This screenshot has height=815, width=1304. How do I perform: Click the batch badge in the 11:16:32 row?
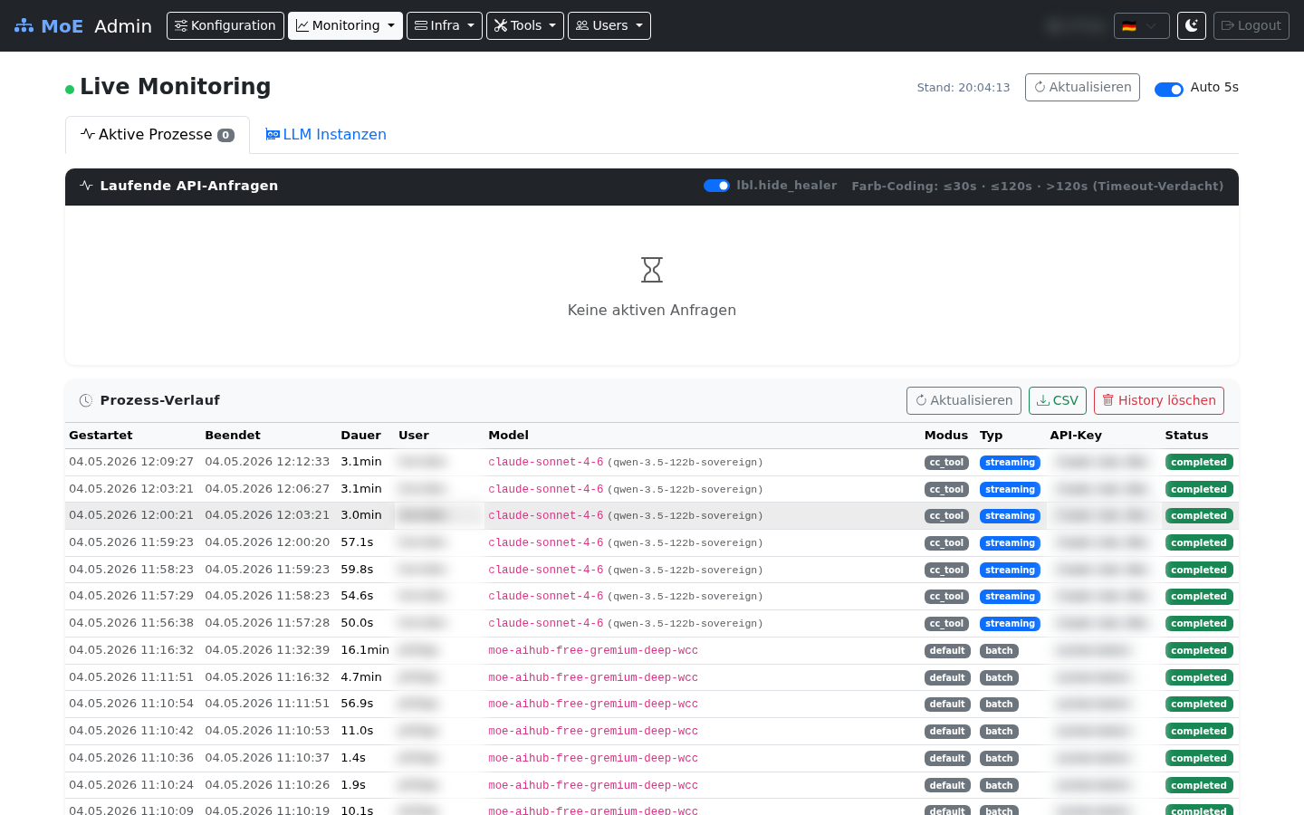coord(999,651)
